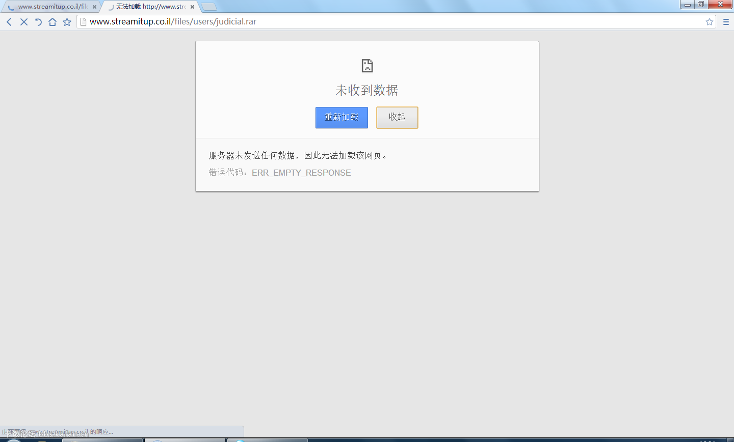Close the browser window
Screen dimensions: 734x442
coord(721,5)
